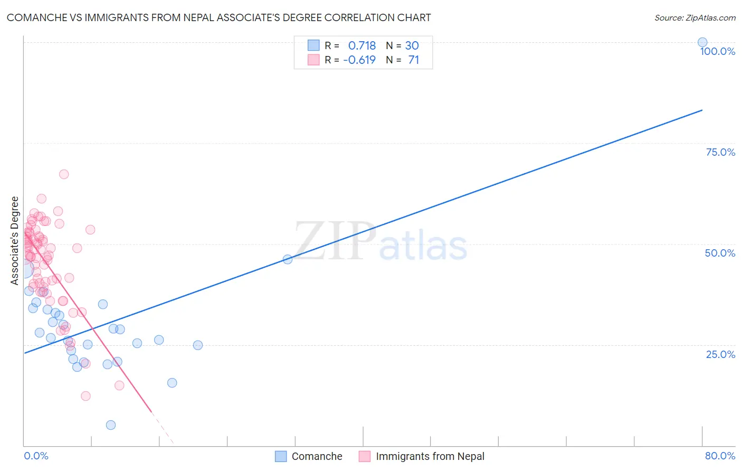Click the highest pink Nepal data point
This screenshot has width=742, height=471.
click(x=64, y=174)
